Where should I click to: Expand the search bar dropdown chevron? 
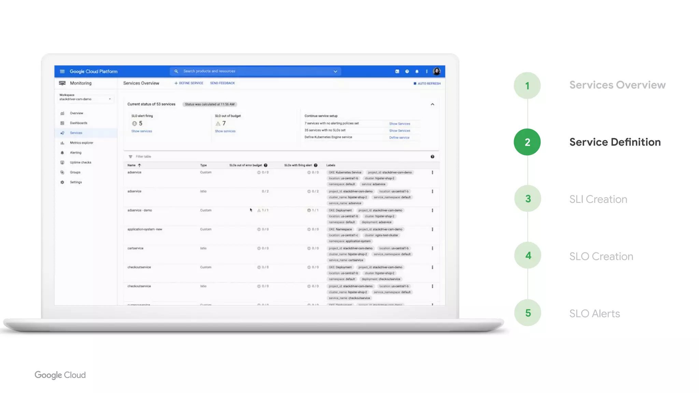(x=335, y=71)
